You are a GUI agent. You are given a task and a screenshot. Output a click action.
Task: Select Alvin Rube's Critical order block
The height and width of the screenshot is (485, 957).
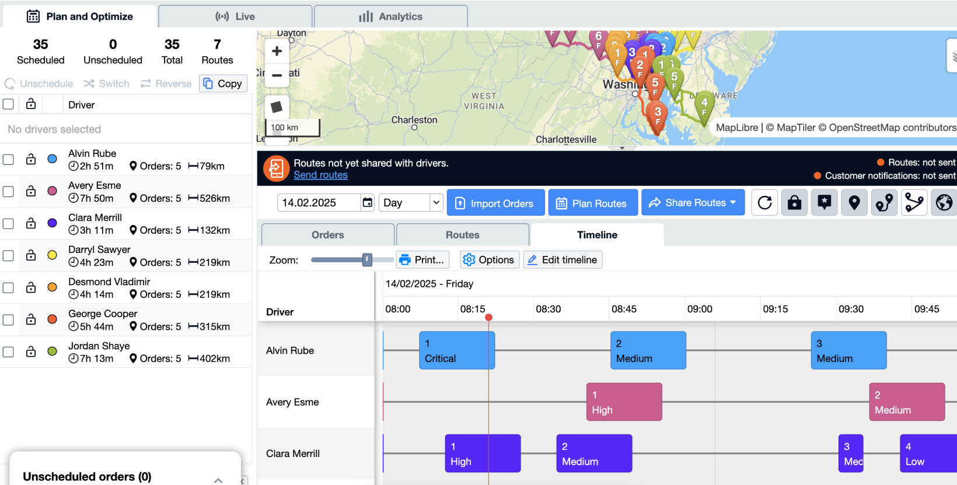[x=457, y=350]
